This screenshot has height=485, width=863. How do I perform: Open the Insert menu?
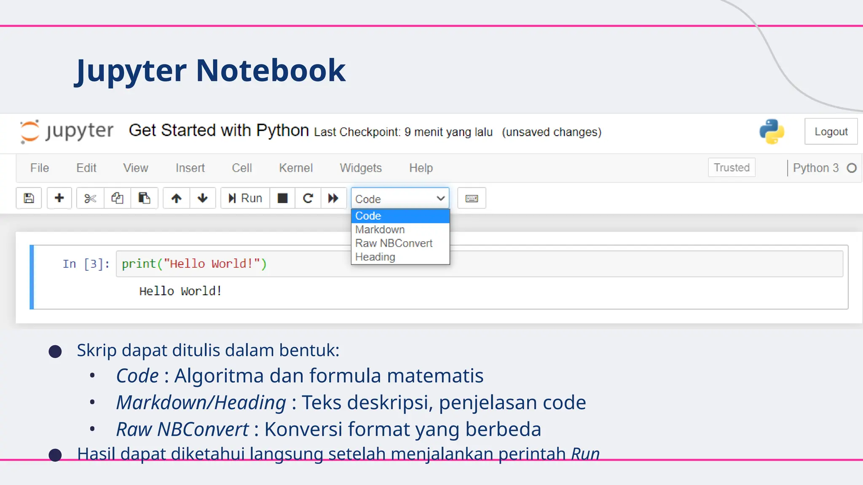click(x=190, y=168)
